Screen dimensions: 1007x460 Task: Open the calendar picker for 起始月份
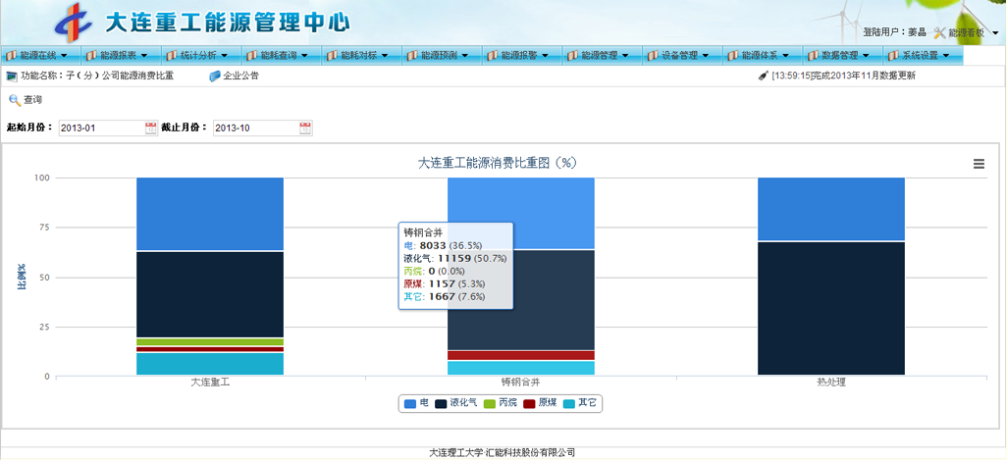pyautogui.click(x=151, y=128)
